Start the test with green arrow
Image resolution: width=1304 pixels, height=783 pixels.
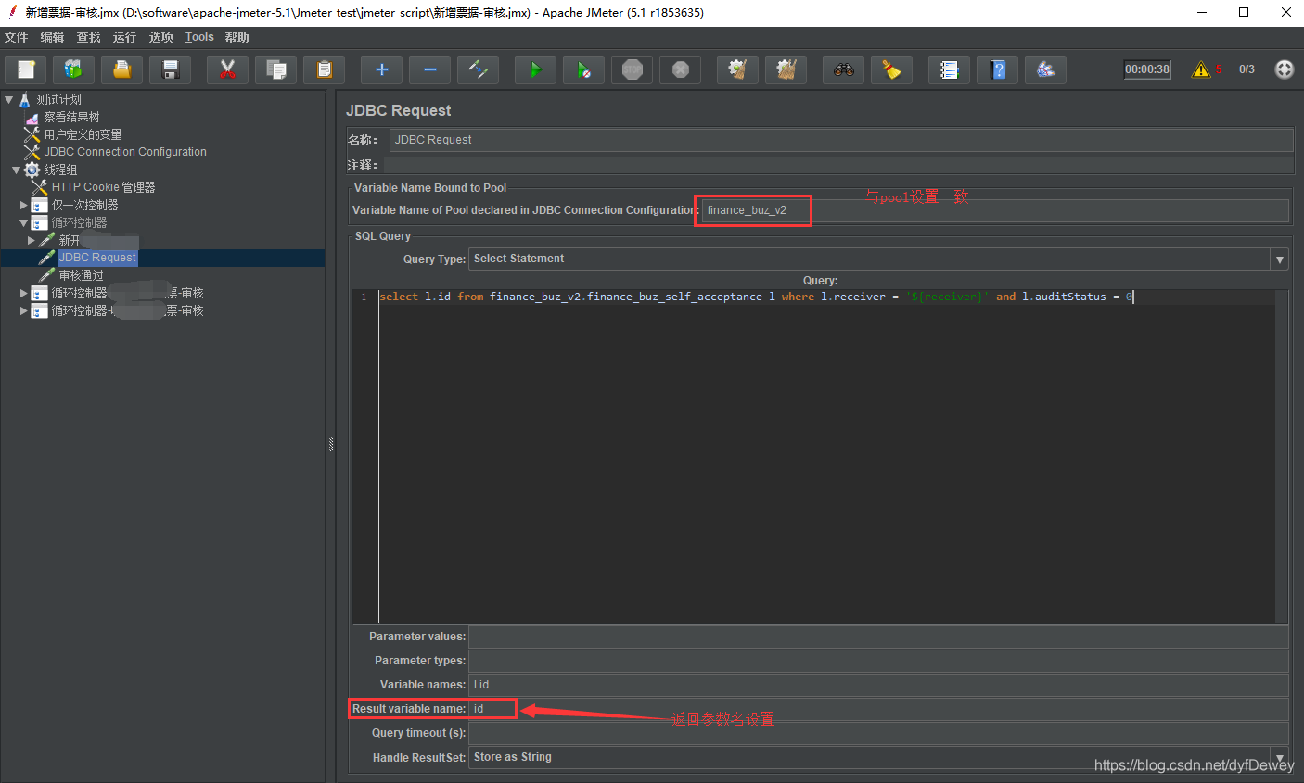click(535, 69)
